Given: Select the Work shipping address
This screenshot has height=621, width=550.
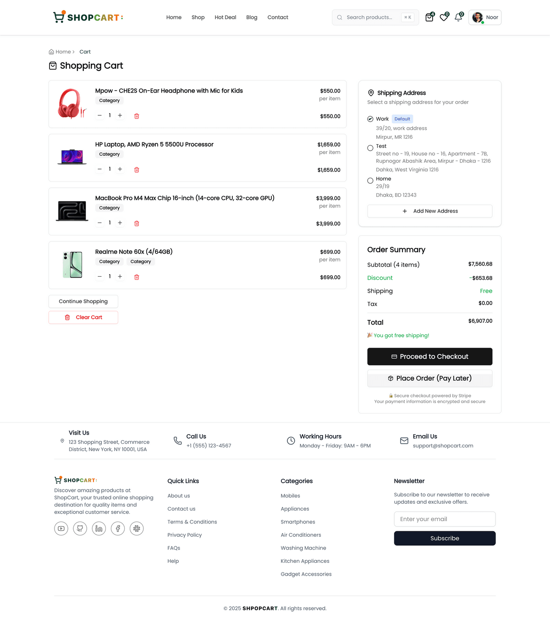Looking at the screenshot, I should coord(370,119).
